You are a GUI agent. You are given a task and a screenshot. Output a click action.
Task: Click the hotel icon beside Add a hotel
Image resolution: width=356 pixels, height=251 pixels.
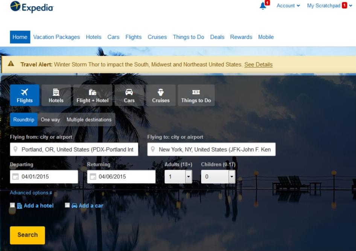coord(20,205)
